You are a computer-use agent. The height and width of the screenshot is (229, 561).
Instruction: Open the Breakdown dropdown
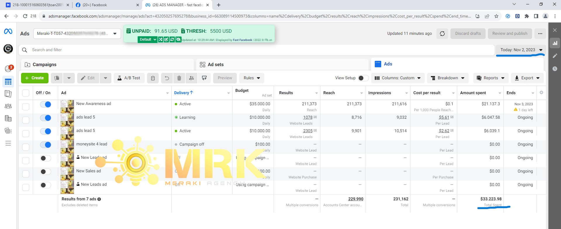tap(448, 78)
